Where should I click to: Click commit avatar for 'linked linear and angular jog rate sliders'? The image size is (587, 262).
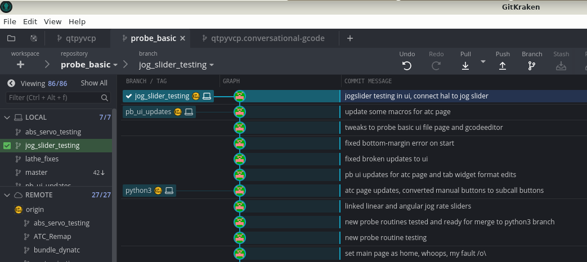pyautogui.click(x=240, y=206)
